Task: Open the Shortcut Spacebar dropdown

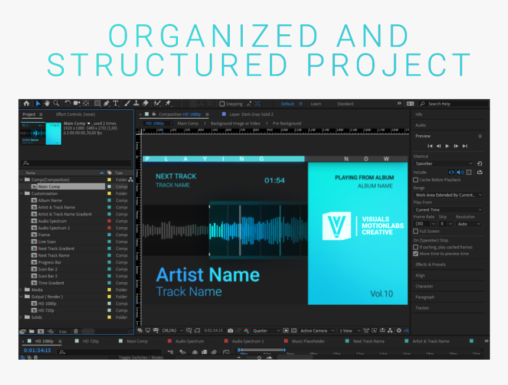Action: coord(444,164)
